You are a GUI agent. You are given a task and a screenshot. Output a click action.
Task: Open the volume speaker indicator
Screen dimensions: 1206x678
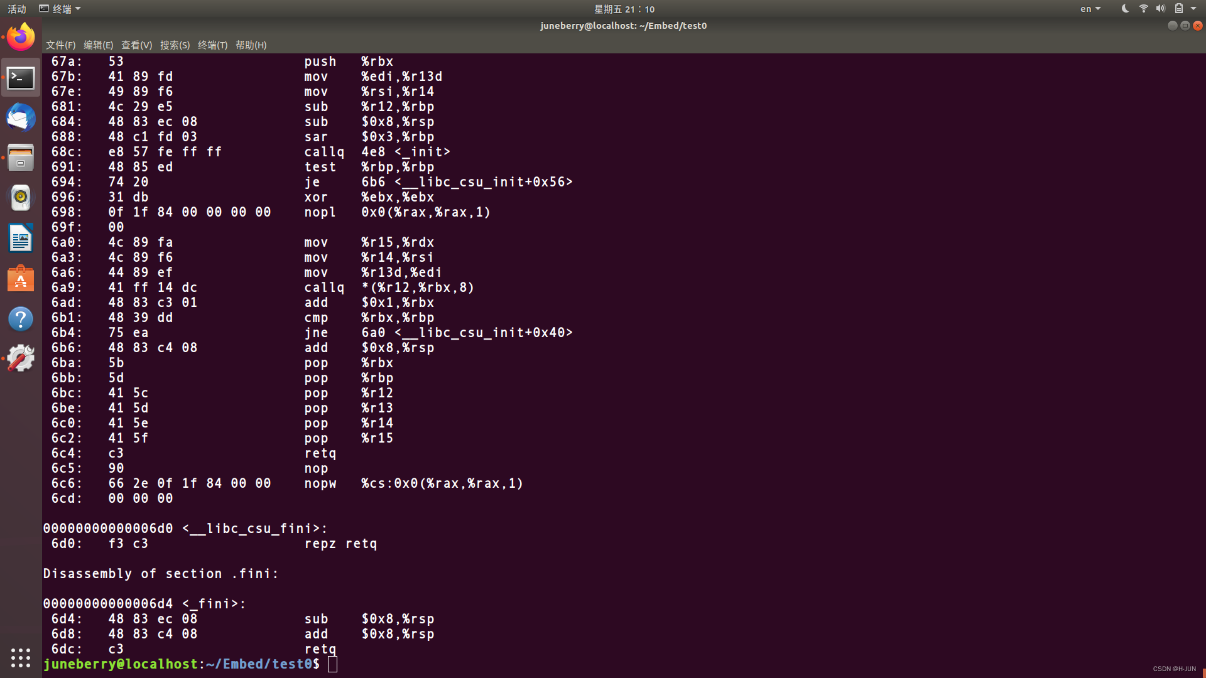1161,9
